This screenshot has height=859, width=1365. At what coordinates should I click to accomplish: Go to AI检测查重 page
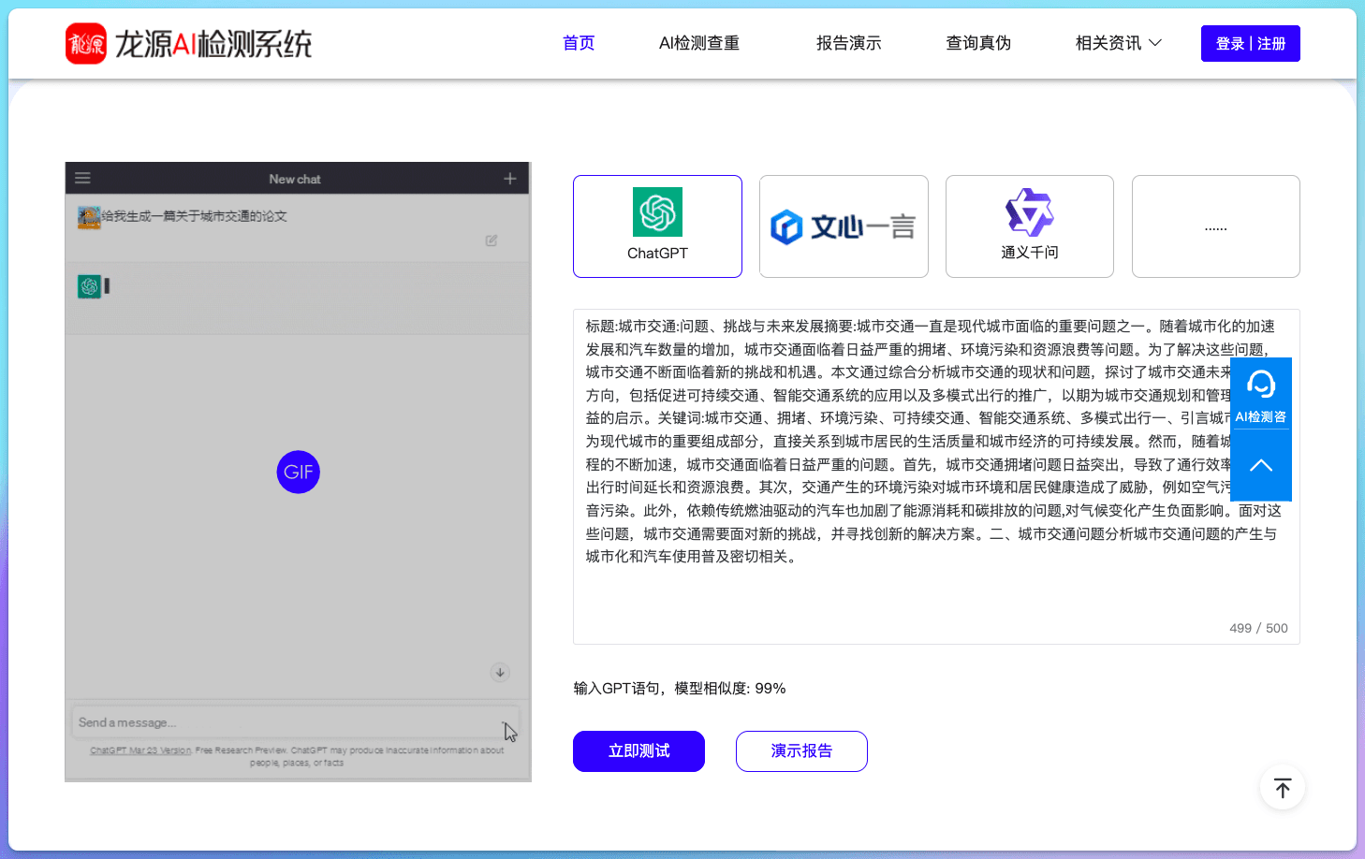(x=699, y=43)
